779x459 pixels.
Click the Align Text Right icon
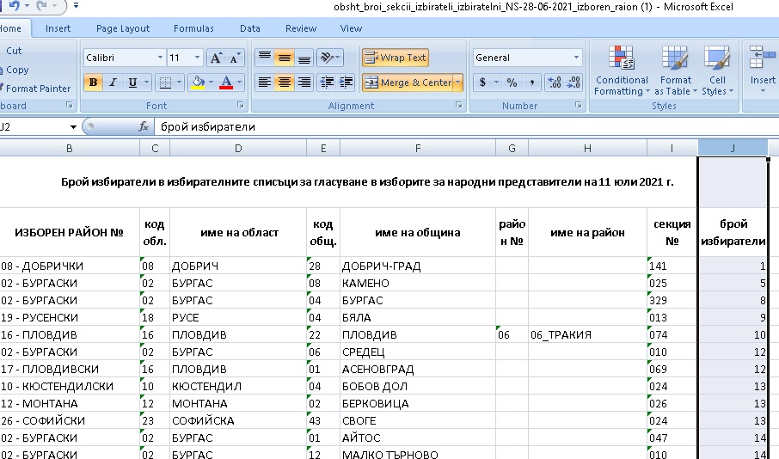click(x=305, y=83)
